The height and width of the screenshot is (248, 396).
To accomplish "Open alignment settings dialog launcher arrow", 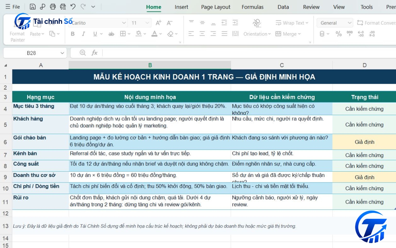I will (310, 42).
